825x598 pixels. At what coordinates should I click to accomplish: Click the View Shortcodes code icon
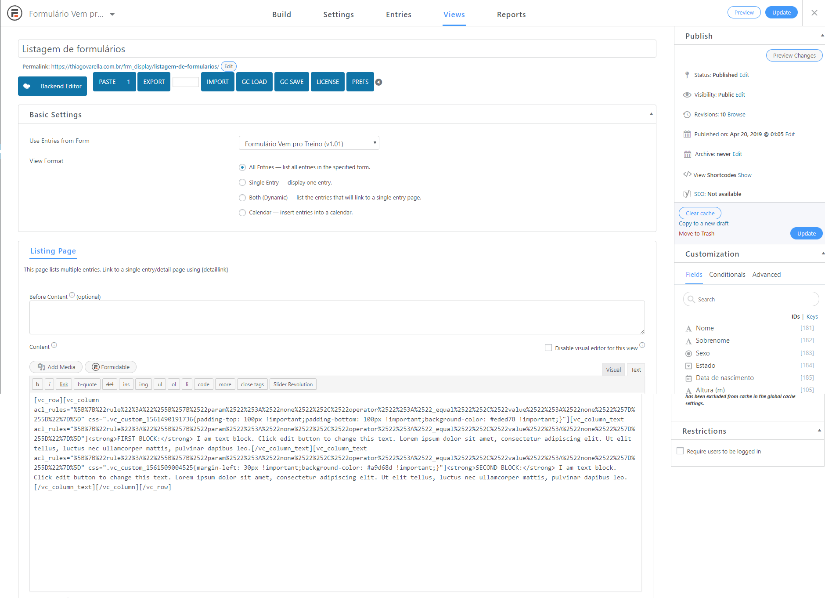[687, 174]
